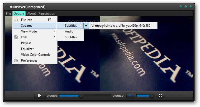Click the Preferences gear icon

16,61
